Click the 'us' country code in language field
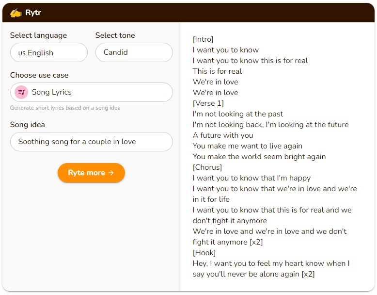This screenshot has height=295, width=377. coord(22,53)
